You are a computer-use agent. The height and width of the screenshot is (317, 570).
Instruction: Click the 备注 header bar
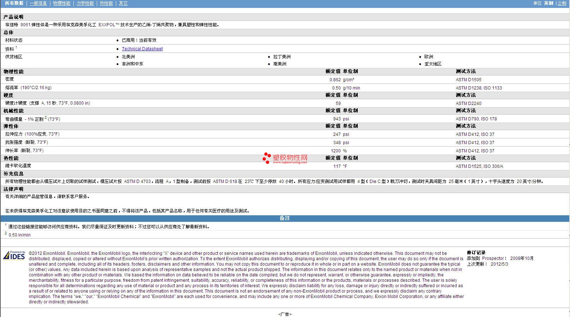tap(285, 218)
